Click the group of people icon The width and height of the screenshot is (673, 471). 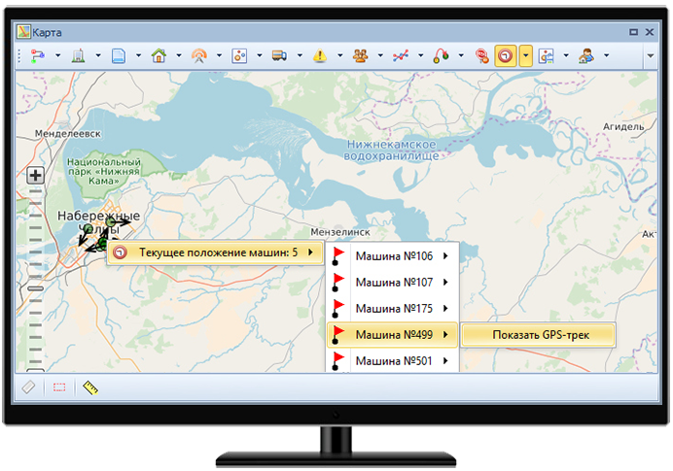point(360,55)
